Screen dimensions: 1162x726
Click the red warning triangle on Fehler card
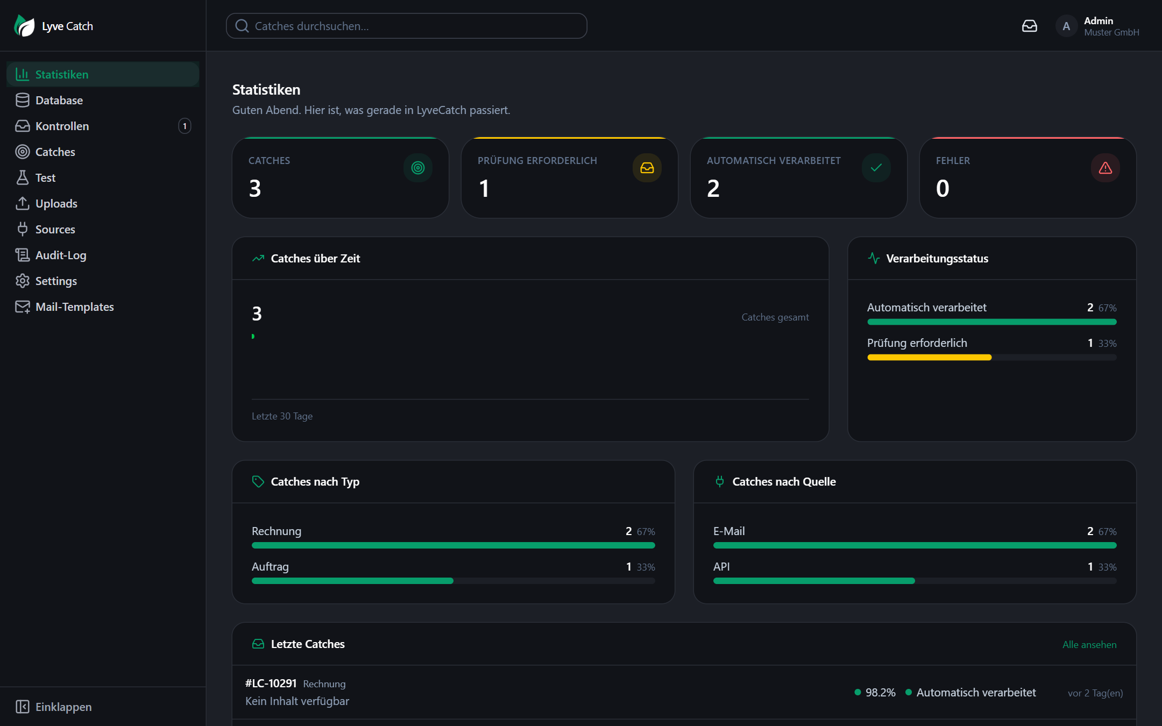tap(1106, 168)
